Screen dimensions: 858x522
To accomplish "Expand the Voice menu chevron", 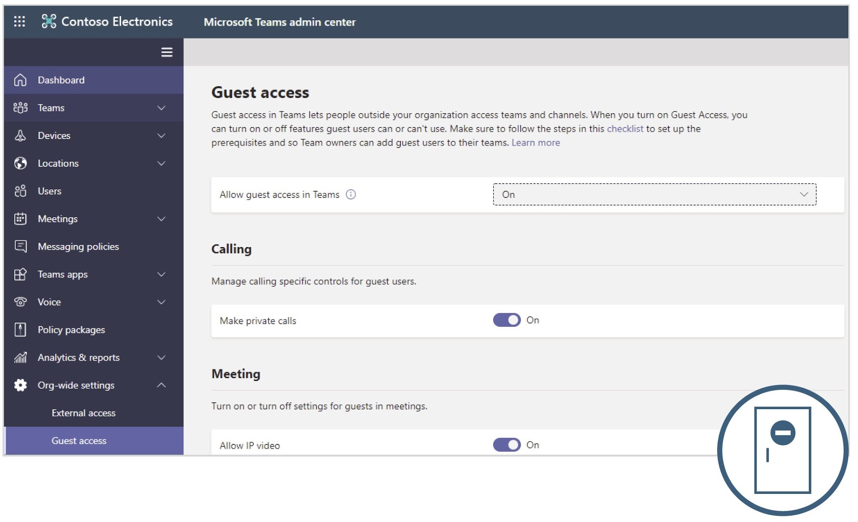I will (x=161, y=302).
